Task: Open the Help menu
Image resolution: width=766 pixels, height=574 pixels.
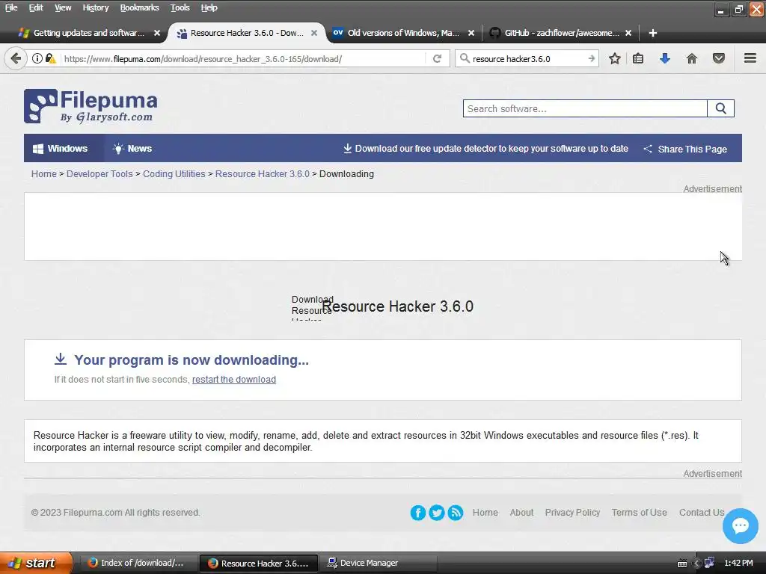Action: 209,7
